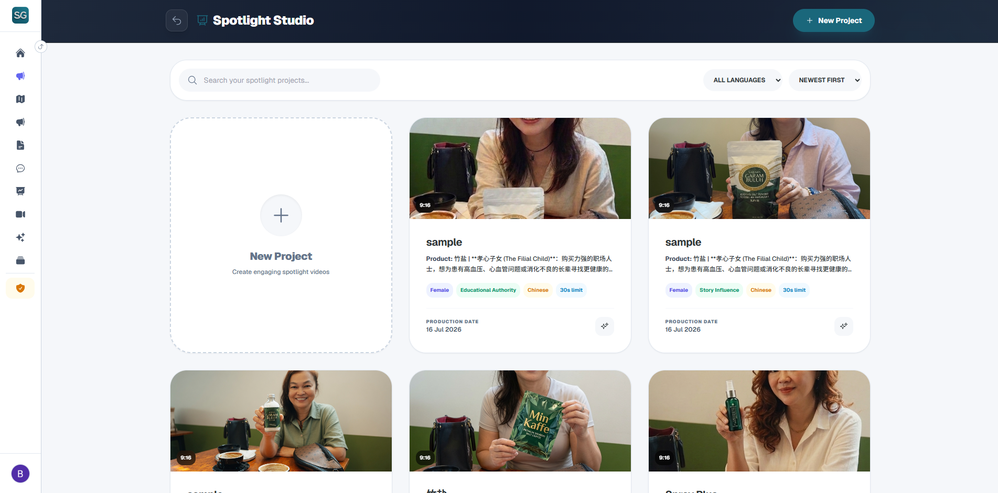The height and width of the screenshot is (493, 998).
Task: Open thumbnail of Educational Authority sample card
Action: tap(520, 168)
